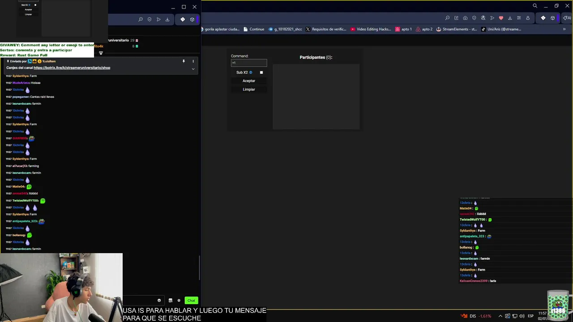This screenshot has width=573, height=322.
Task: Toggle the Sub X2 checkbox
Action: pyautogui.click(x=261, y=72)
